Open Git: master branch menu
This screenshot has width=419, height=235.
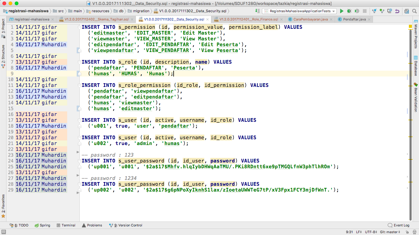point(390,232)
